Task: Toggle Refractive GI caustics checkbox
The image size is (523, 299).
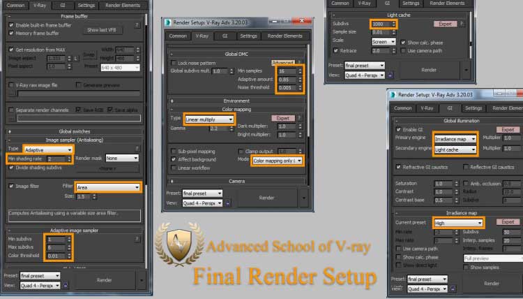Action: pos(398,167)
